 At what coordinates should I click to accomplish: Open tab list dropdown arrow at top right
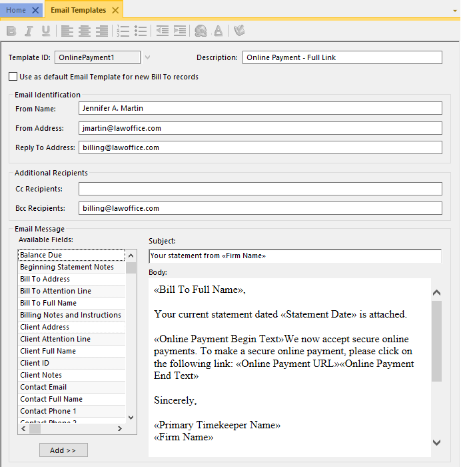pos(455,11)
